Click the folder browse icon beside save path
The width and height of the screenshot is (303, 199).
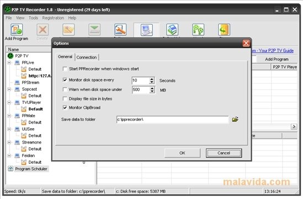pos(235,119)
